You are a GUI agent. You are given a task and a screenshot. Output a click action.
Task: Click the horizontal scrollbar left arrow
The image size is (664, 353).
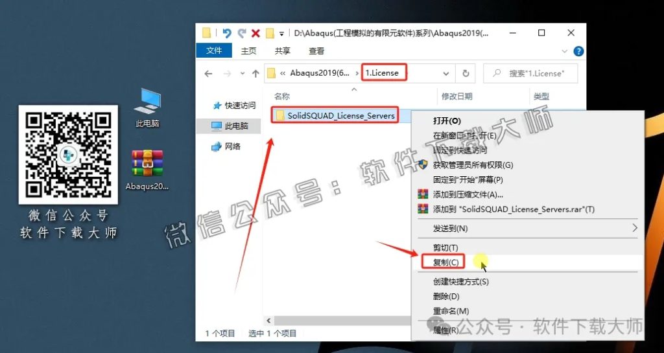[x=268, y=321]
